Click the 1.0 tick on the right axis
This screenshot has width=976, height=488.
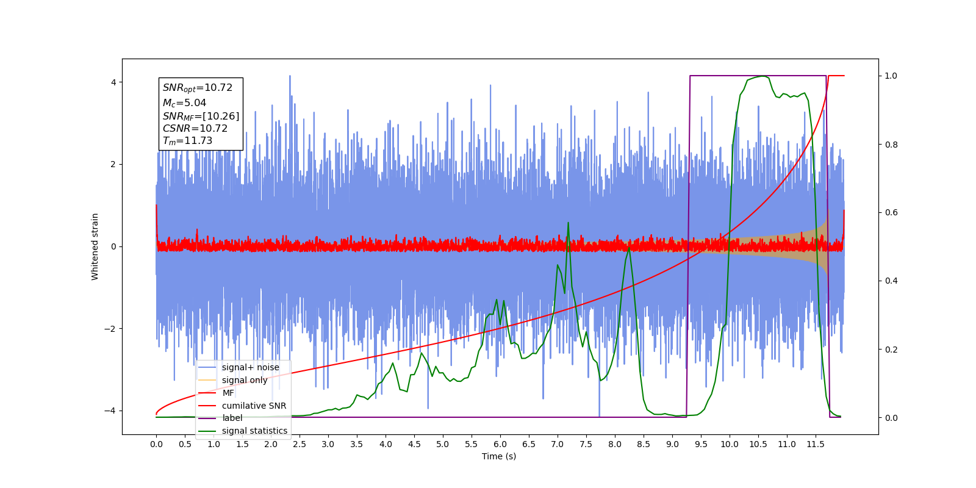pos(891,76)
